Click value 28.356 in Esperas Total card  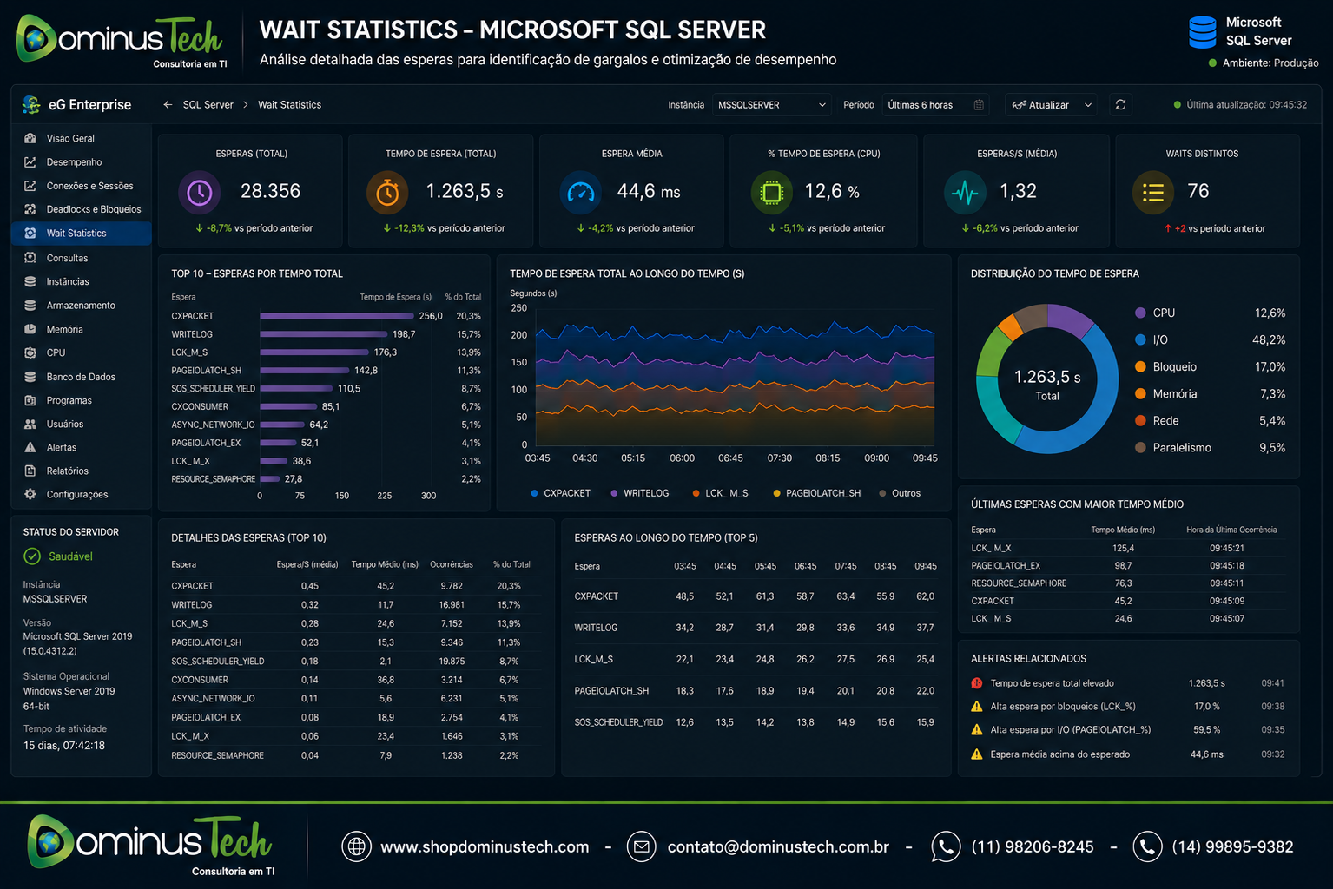pos(270,191)
